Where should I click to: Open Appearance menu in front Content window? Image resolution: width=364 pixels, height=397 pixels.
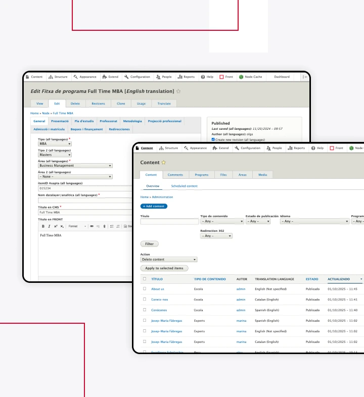click(196, 148)
